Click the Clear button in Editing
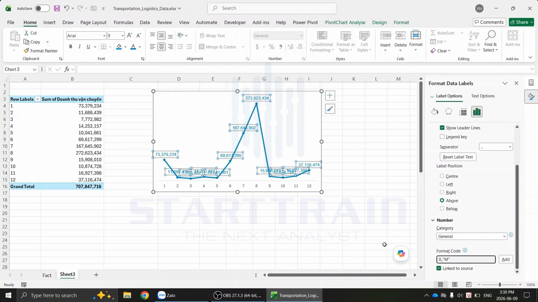Viewport: 538px width, 302px height. click(441, 51)
